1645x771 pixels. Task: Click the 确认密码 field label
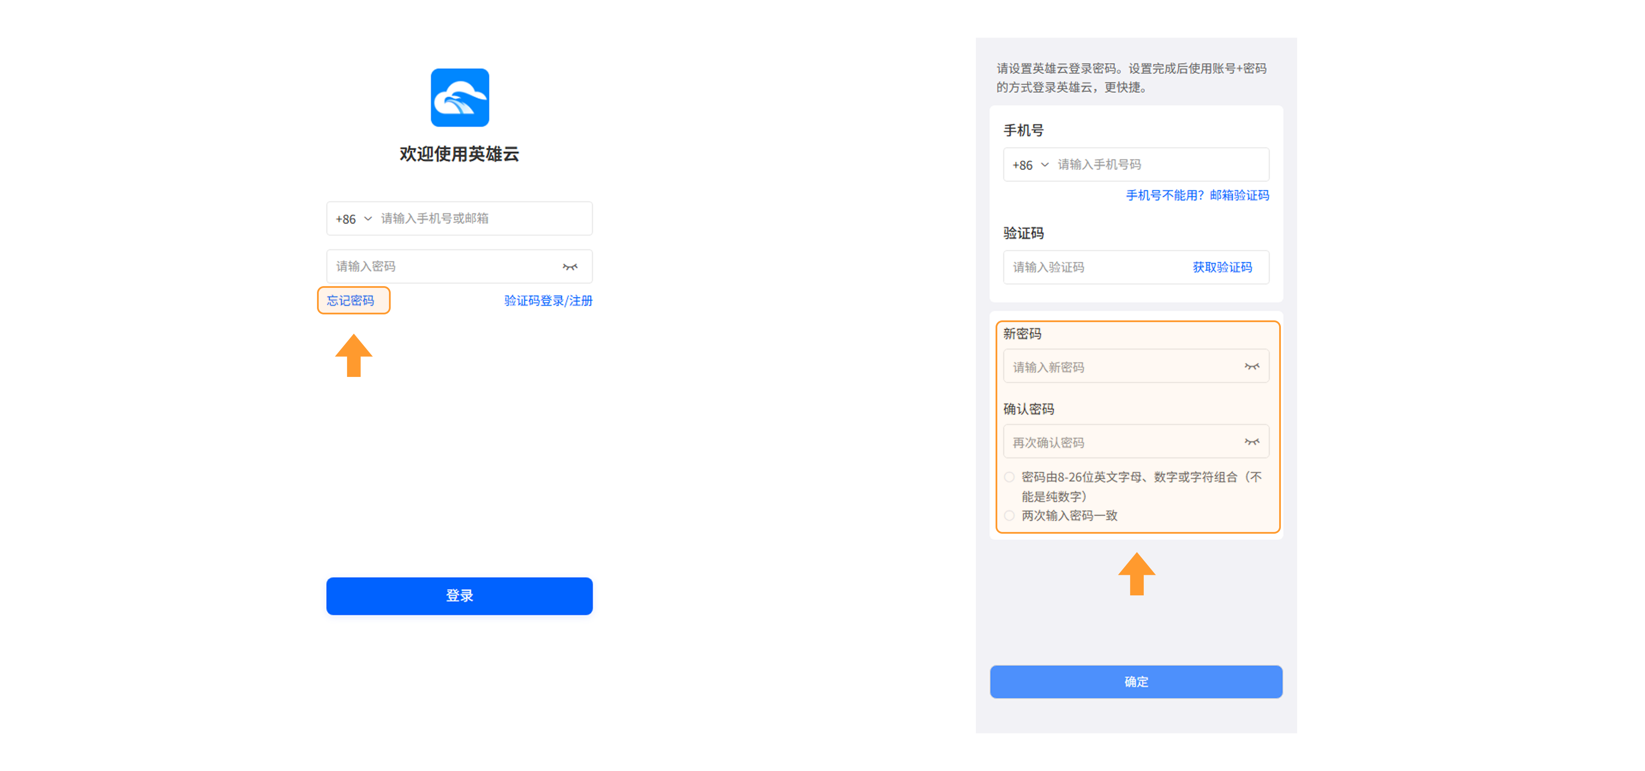[x=1028, y=409]
